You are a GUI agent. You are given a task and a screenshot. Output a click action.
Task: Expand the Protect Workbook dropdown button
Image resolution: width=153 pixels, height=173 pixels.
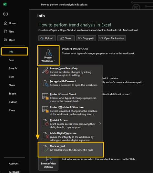pyautogui.click(x=48, y=56)
